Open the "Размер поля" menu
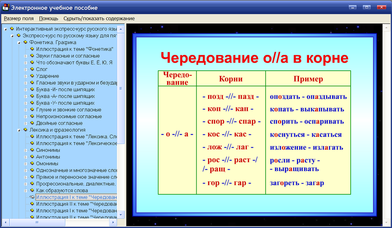This screenshot has width=392, height=228. coord(18,18)
